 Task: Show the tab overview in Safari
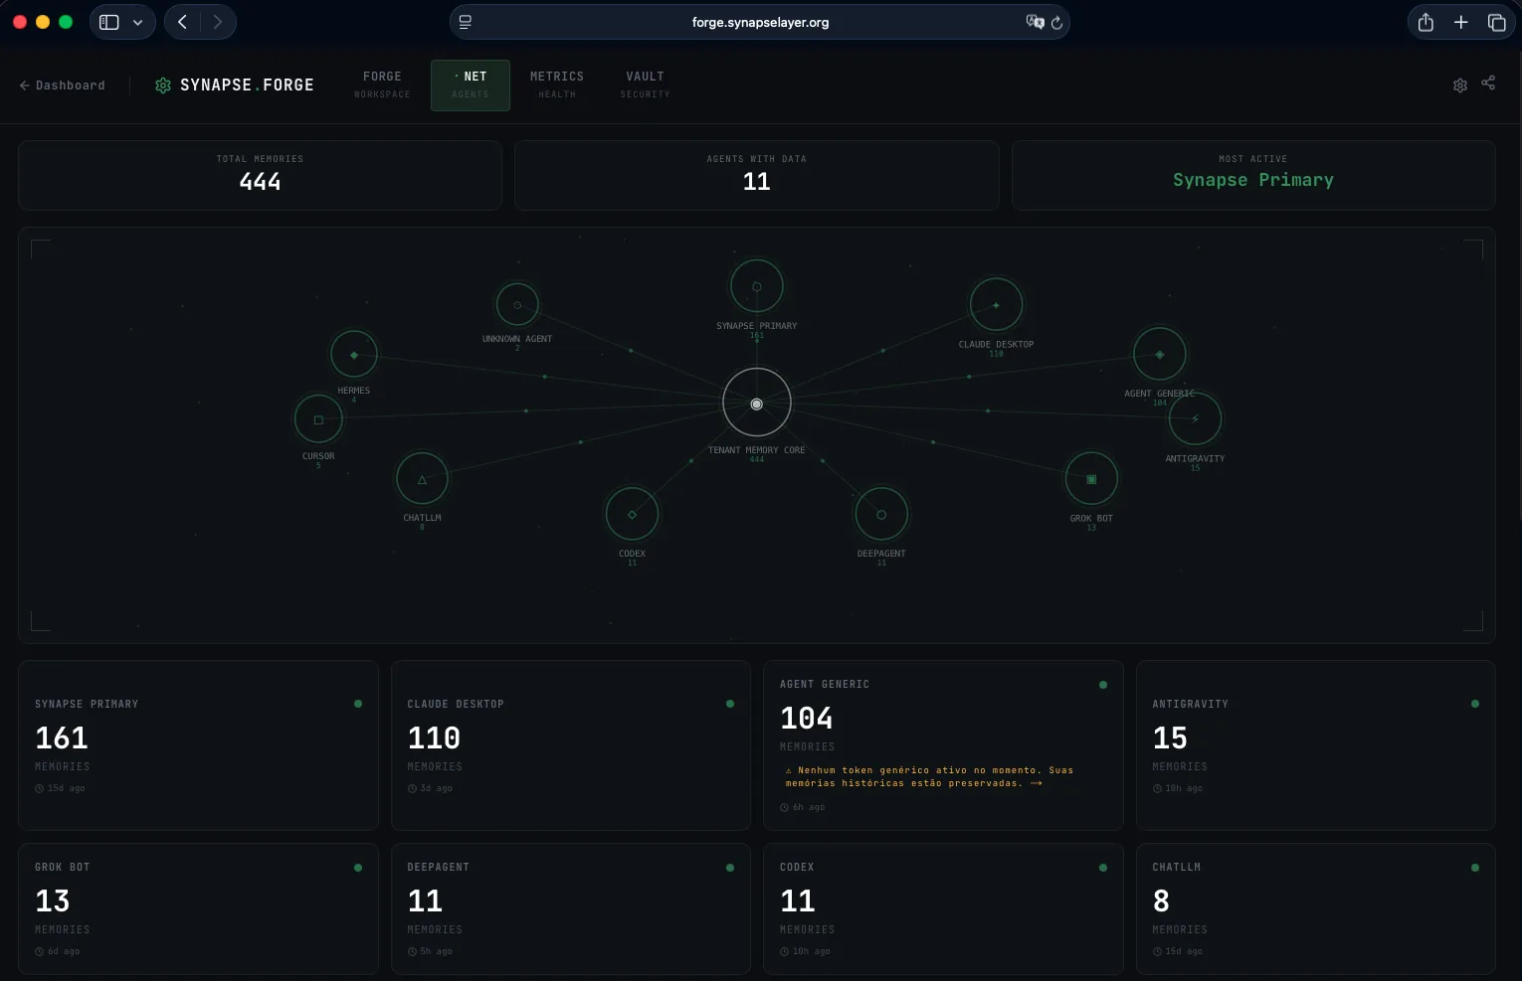coord(1496,22)
